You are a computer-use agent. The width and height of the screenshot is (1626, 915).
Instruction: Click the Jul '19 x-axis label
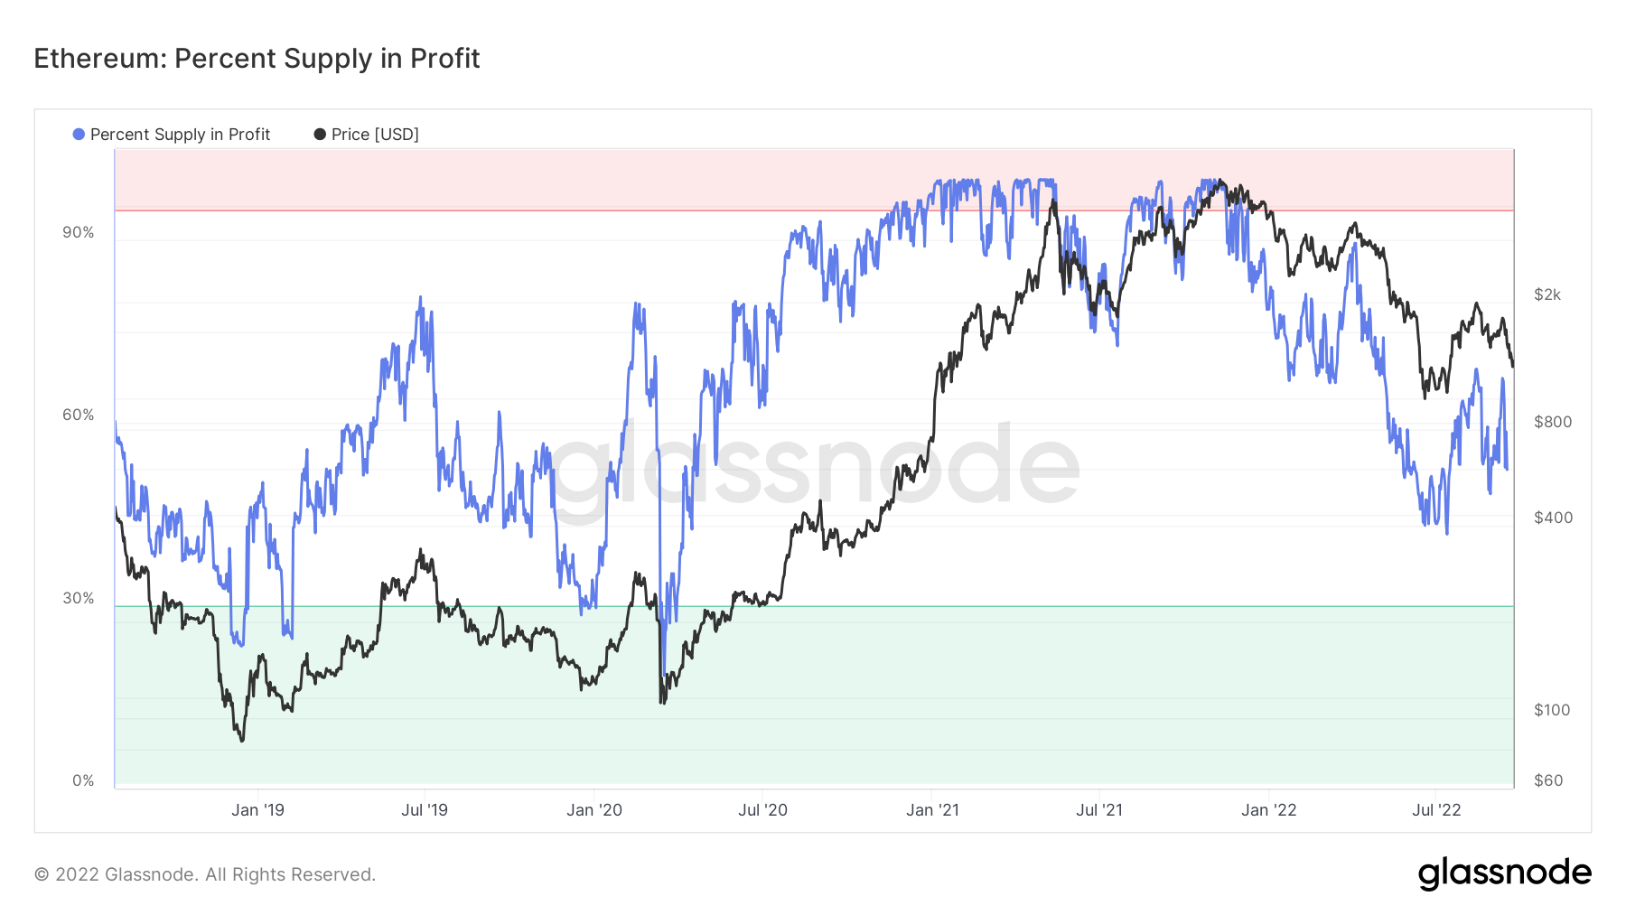click(x=425, y=810)
